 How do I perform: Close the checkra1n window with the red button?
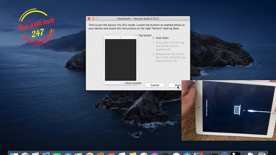pos(89,19)
